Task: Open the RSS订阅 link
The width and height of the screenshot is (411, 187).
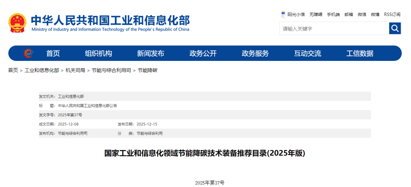Action: [x=392, y=14]
